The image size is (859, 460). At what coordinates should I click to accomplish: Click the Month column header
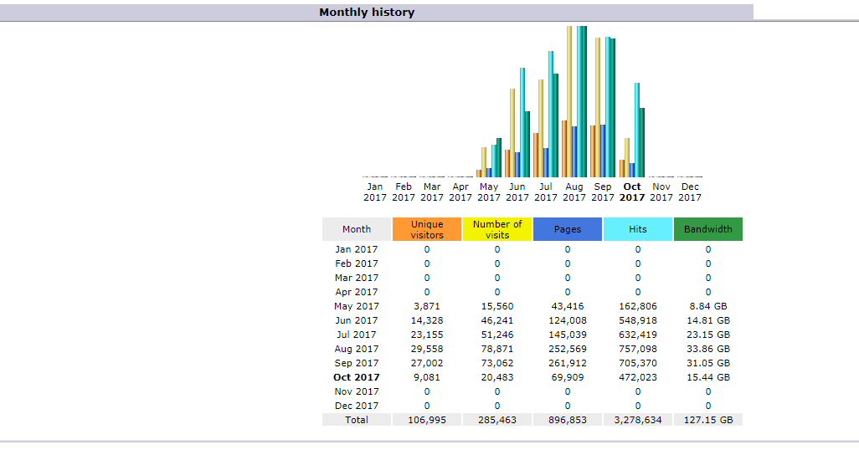357,229
